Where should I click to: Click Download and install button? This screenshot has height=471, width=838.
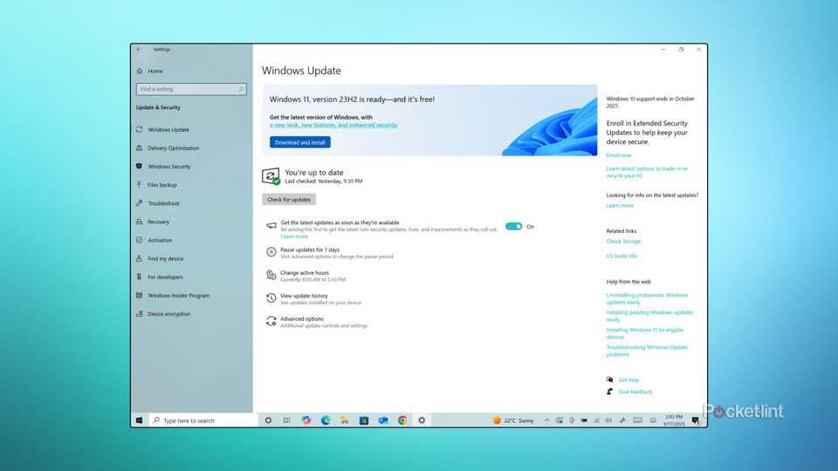pos(299,142)
